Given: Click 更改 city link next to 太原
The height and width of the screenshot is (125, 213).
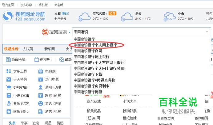Looking at the screenshot, I should coord(65,14).
